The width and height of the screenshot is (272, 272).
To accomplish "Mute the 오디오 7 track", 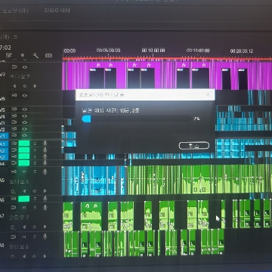I will click(24, 208).
